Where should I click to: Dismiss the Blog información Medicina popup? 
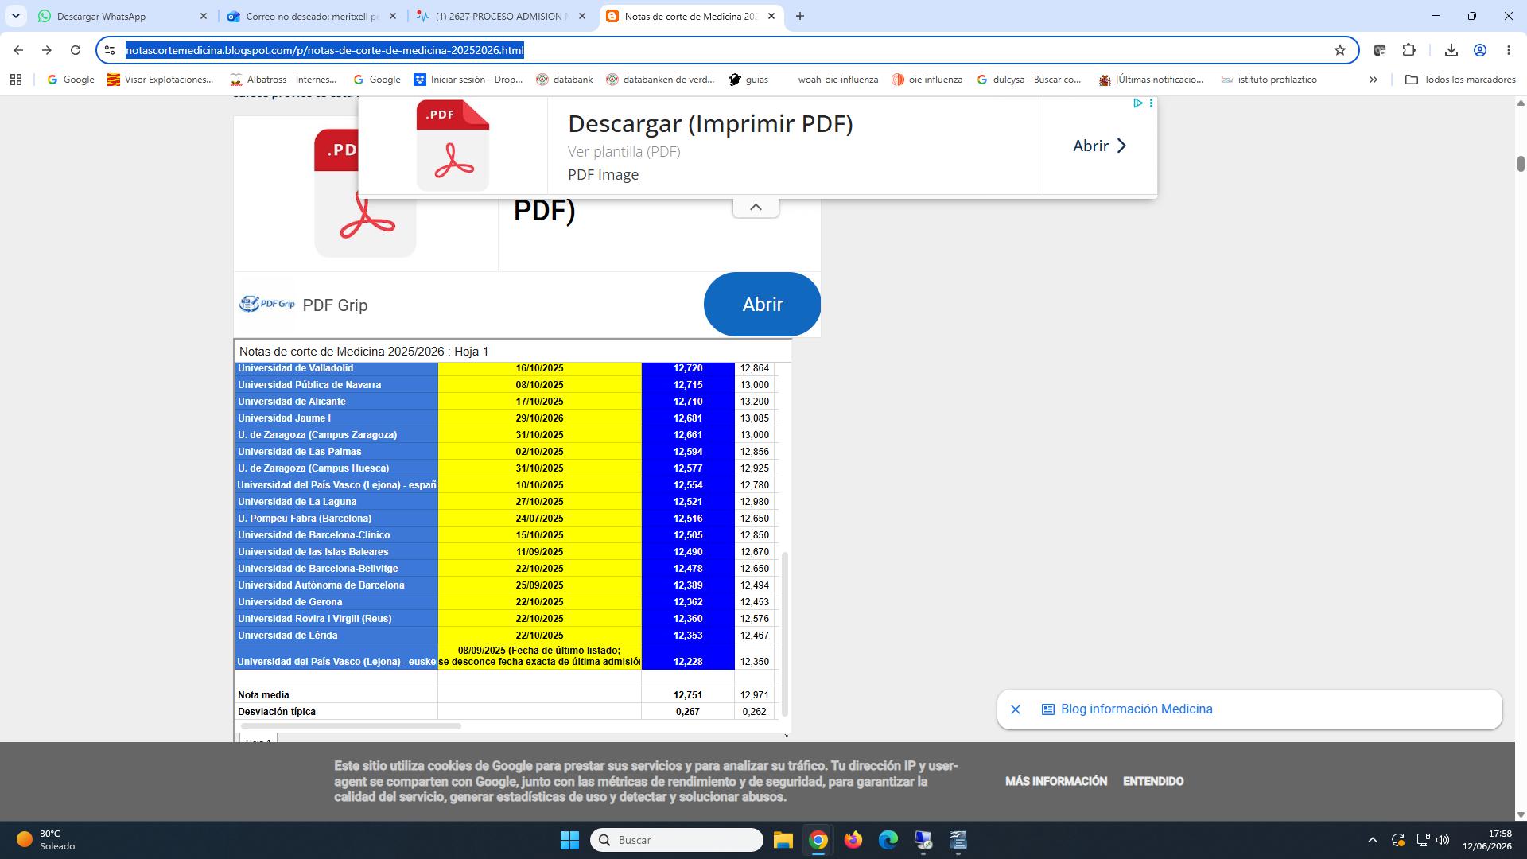click(x=1016, y=709)
